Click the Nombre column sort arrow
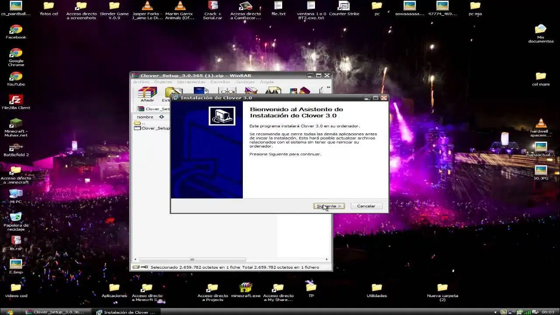 (x=161, y=117)
